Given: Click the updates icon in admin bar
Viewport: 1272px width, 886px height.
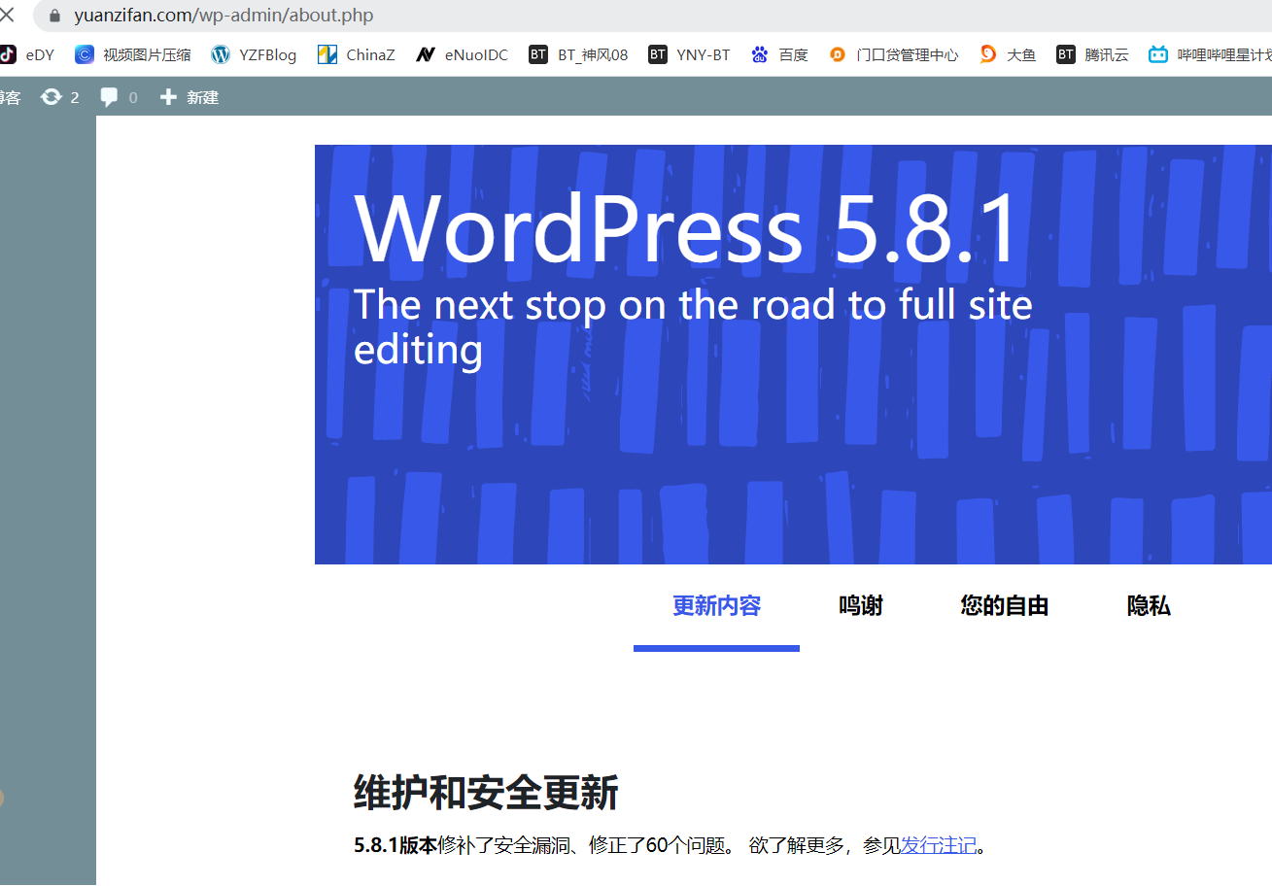Looking at the screenshot, I should (x=52, y=97).
